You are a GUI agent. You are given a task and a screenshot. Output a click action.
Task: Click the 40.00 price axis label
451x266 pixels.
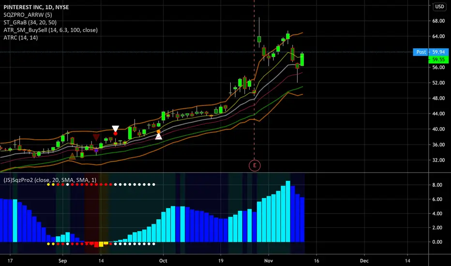point(438,129)
